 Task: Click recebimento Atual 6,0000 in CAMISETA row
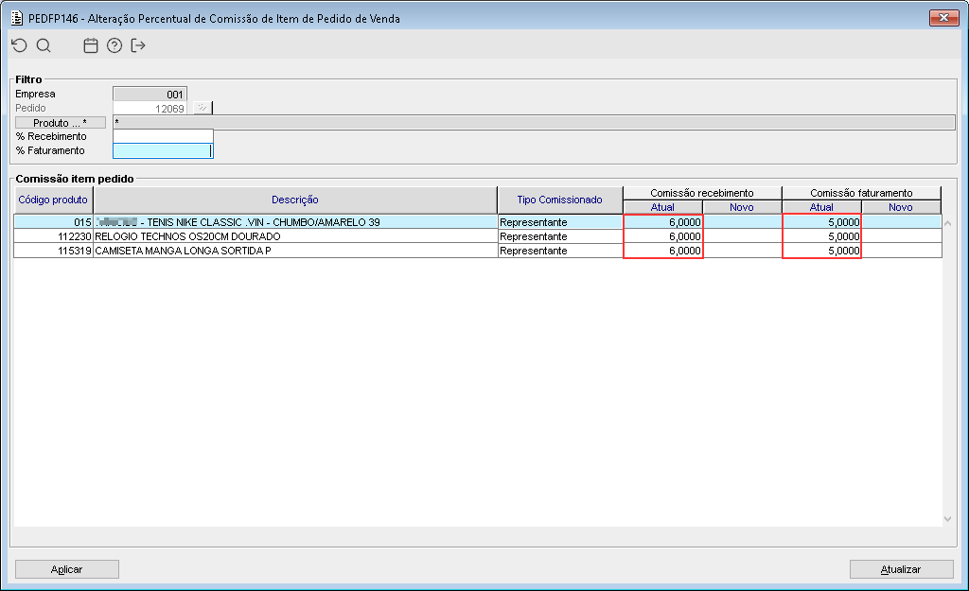(663, 251)
